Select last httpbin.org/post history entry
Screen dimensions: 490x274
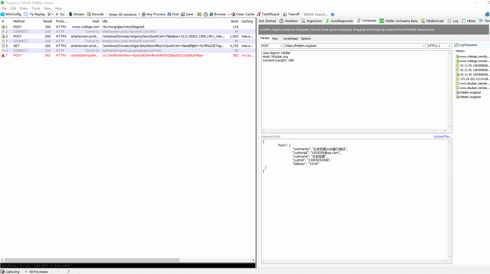tap(469, 97)
